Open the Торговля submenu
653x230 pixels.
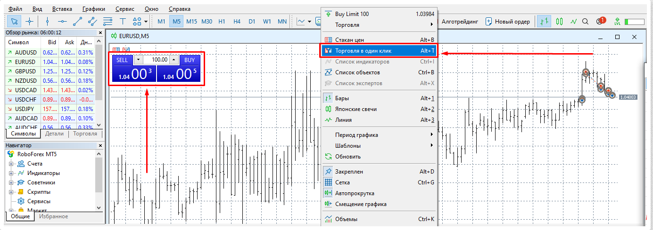379,25
